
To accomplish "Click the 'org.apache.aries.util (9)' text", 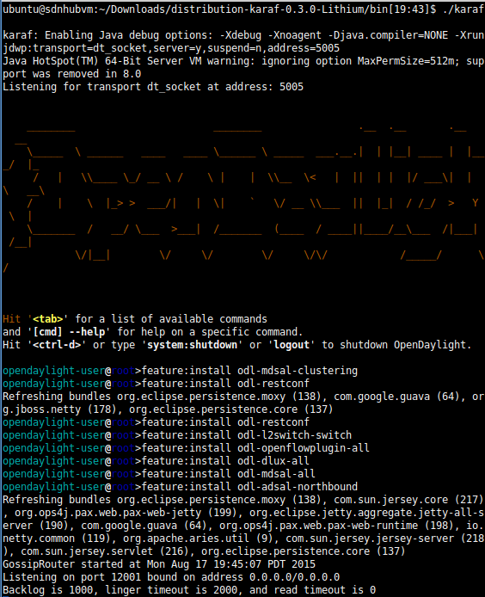I will [198, 539].
